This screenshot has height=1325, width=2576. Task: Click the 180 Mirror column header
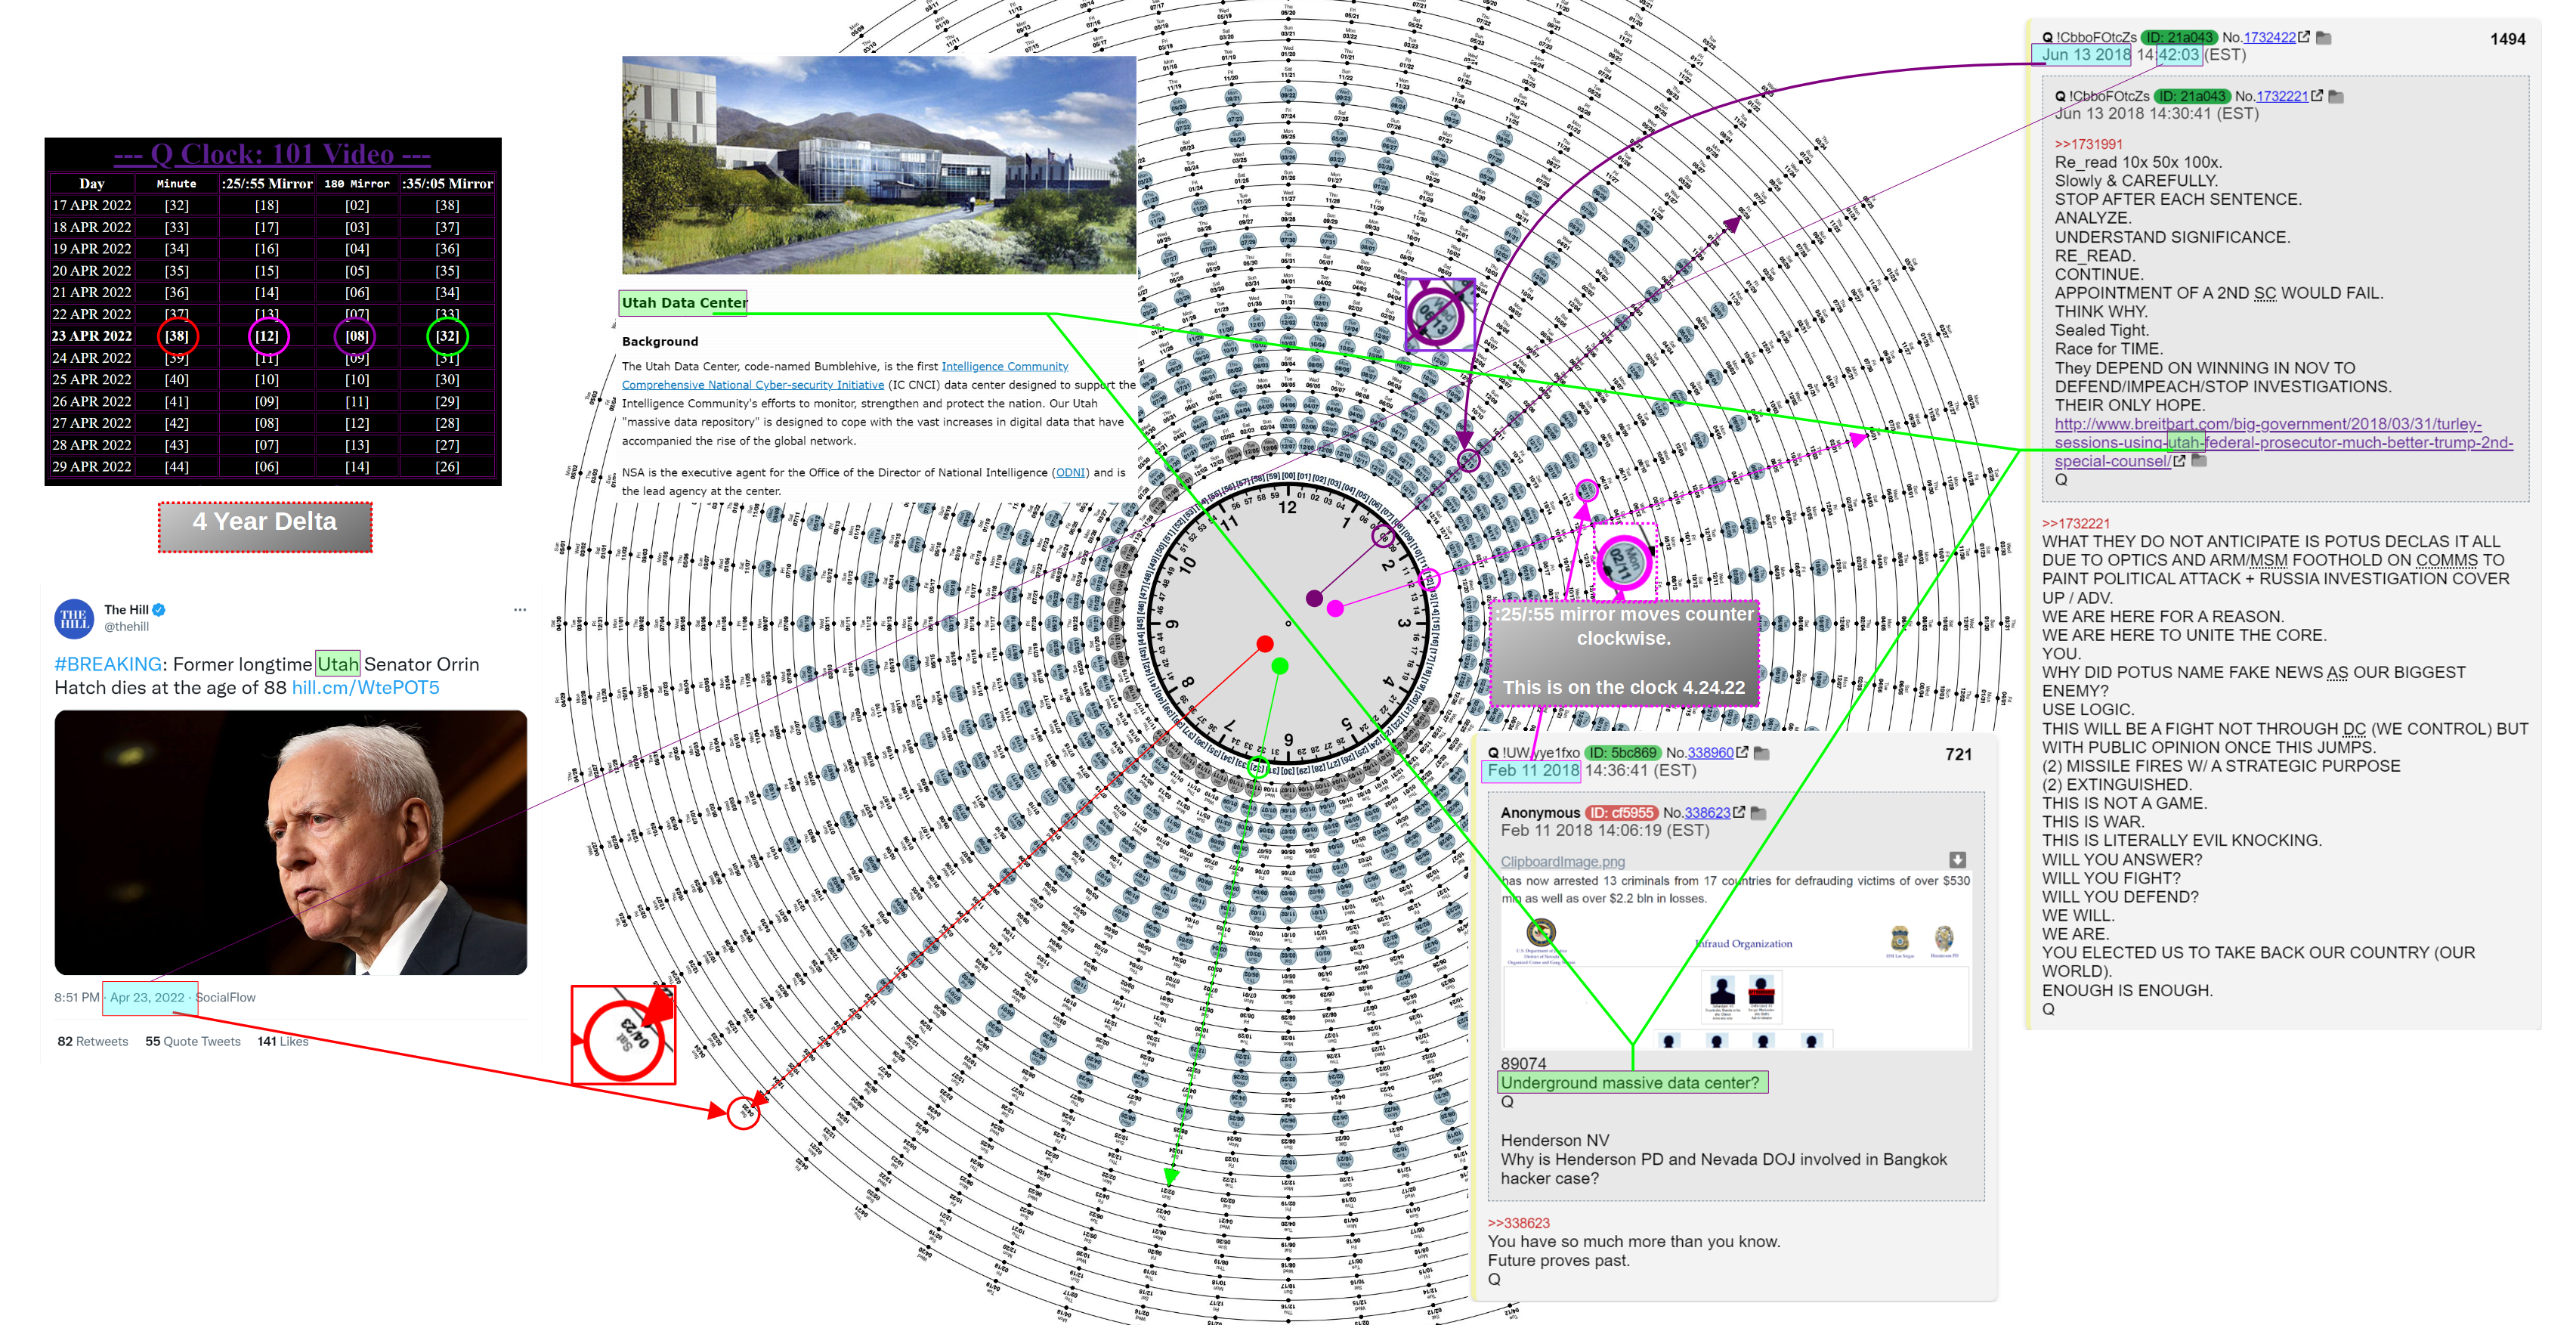357,184
